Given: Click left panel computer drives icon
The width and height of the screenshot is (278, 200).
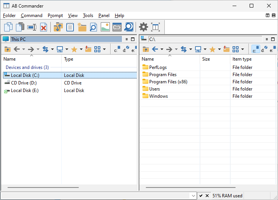Looking at the screenshot, I should 60,49.
